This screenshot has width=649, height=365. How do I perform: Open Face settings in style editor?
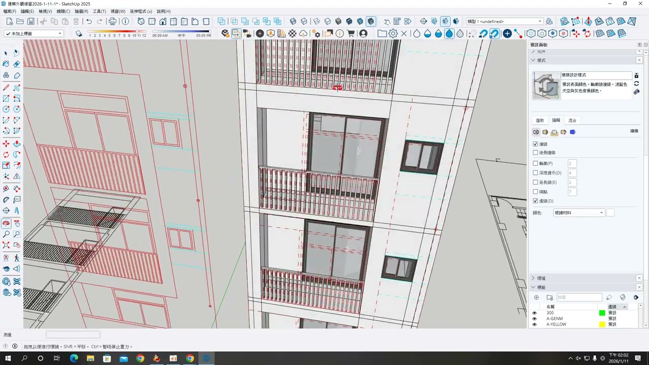tap(545, 132)
